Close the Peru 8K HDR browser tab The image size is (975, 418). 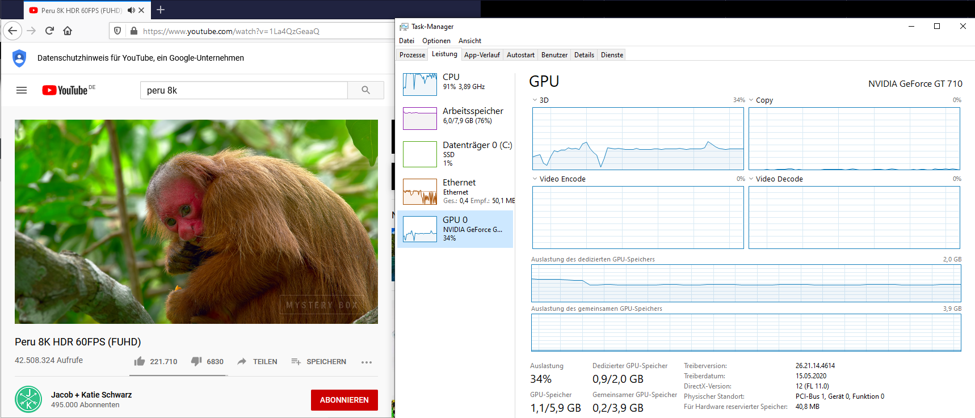(x=141, y=10)
